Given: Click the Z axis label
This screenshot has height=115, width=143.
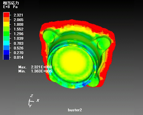Looking at the screenshot, I should pyautogui.click(x=32, y=96).
